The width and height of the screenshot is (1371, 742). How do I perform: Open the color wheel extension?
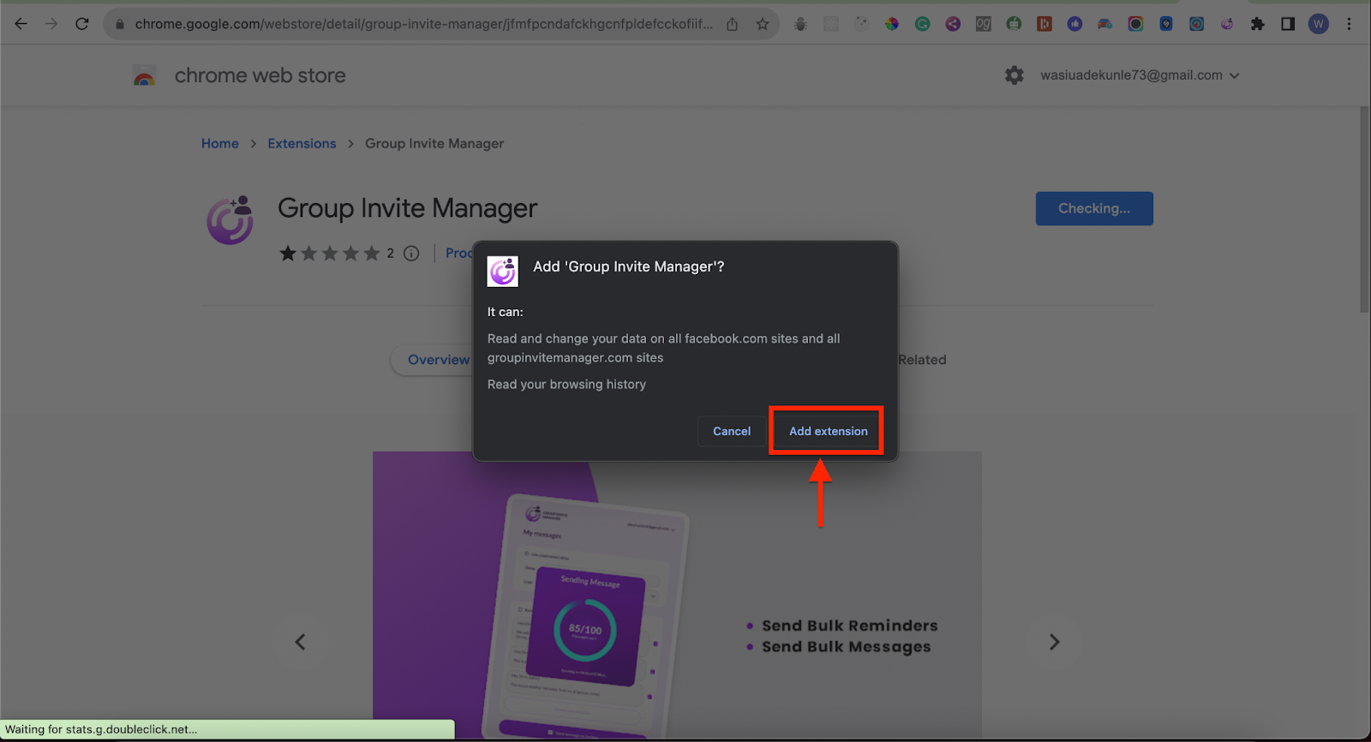coord(892,24)
